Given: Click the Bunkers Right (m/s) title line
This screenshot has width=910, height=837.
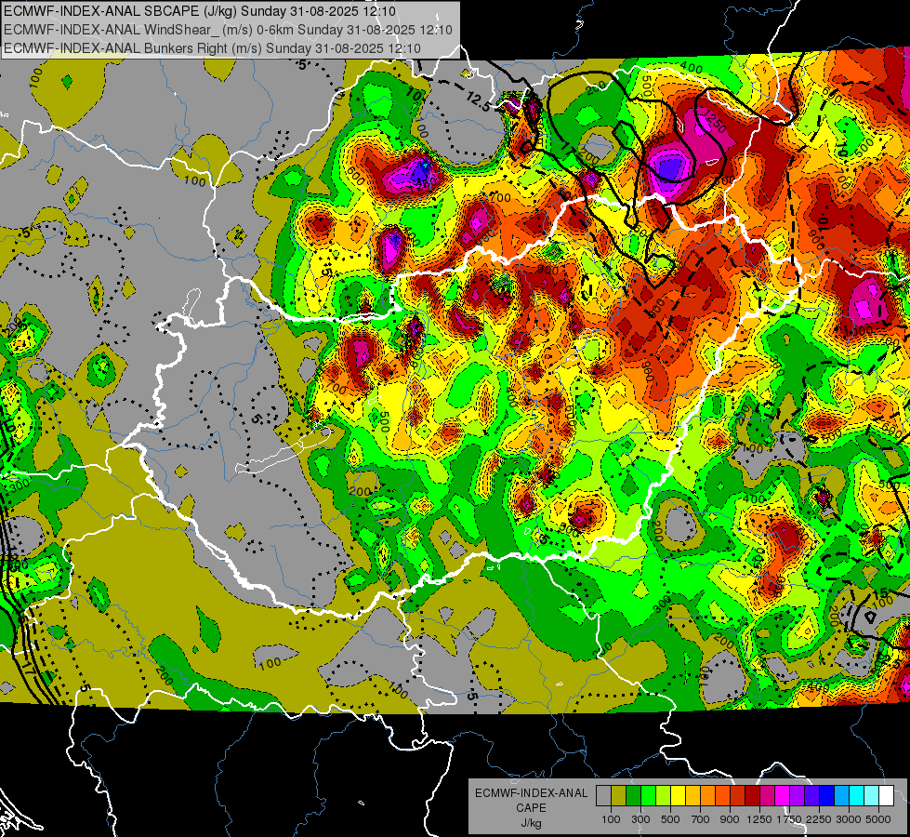Looking at the screenshot, I should coord(212,47).
